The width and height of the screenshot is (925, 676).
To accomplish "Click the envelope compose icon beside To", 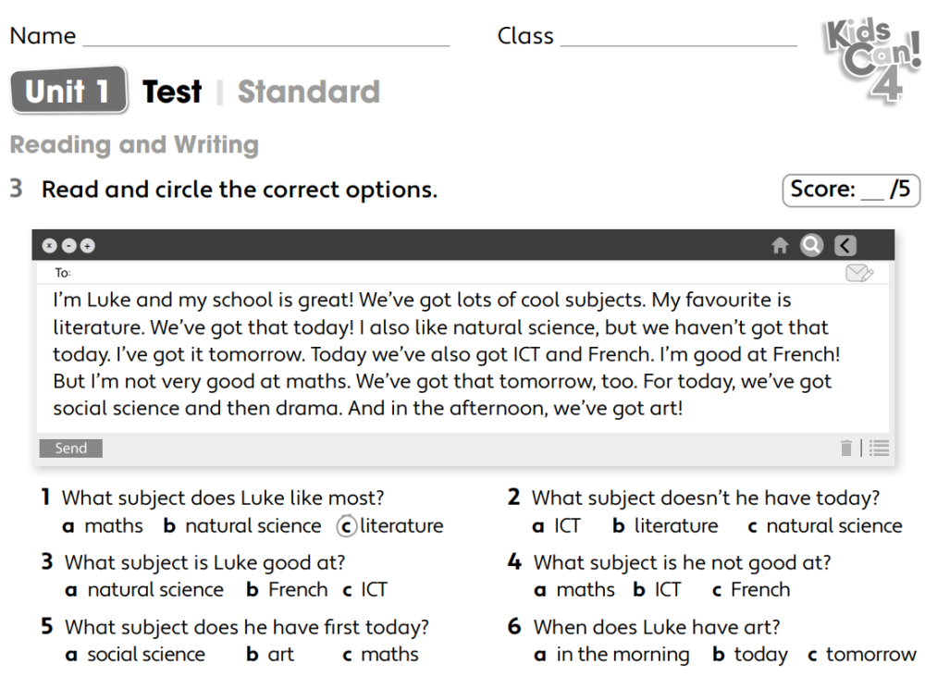I will click(859, 273).
